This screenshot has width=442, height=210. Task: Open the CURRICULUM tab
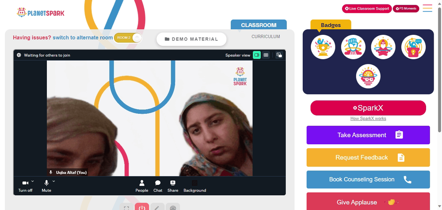(266, 37)
